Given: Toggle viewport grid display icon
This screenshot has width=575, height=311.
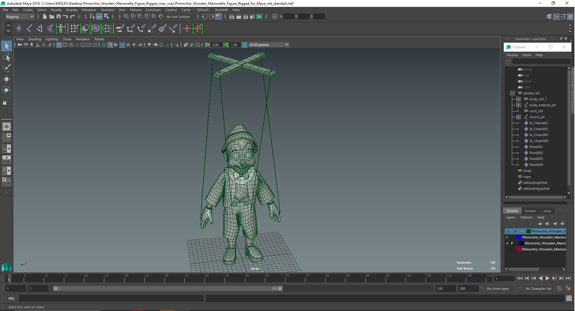Looking at the screenshot, I should 59,45.
